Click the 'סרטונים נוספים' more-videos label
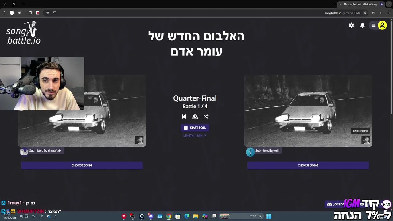The image size is (393, 221). pos(360,131)
